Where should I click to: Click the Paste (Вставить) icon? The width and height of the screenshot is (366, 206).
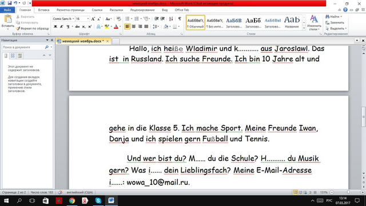click(7, 22)
